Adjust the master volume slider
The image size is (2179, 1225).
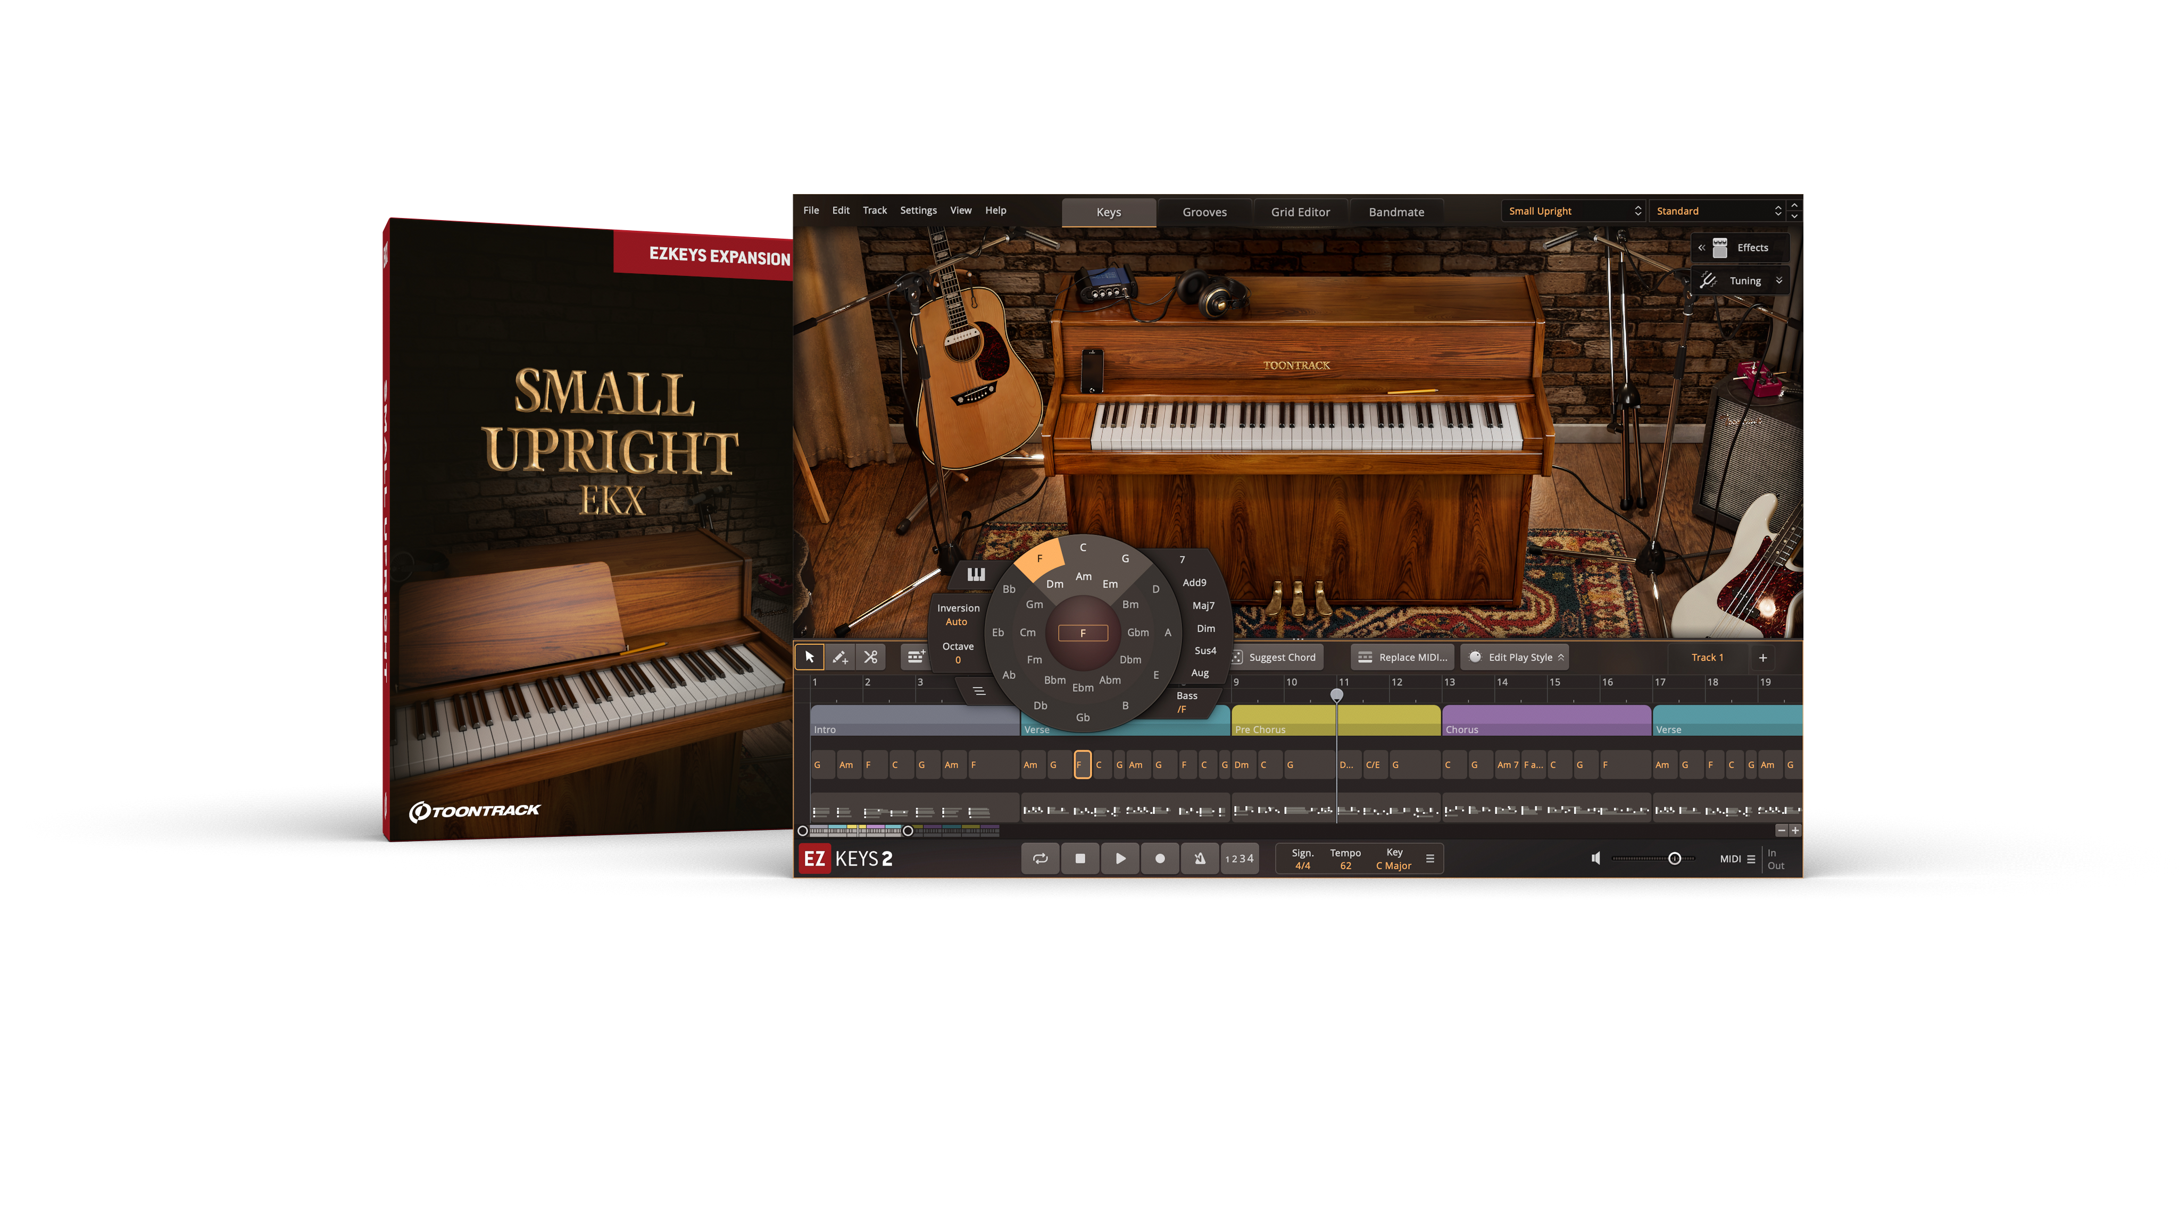tap(1653, 858)
